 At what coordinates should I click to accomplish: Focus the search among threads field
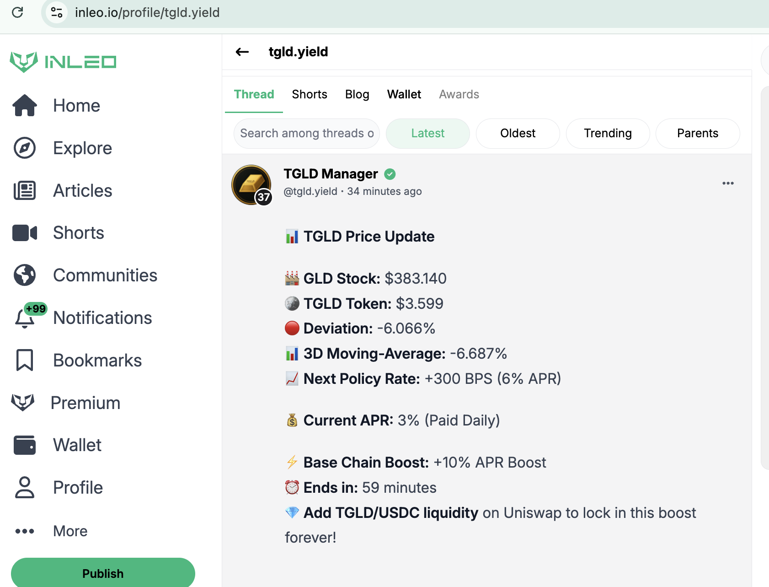307,134
